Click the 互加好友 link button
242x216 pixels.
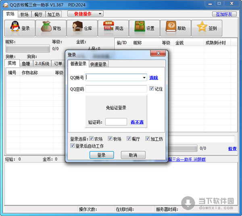click(x=224, y=14)
